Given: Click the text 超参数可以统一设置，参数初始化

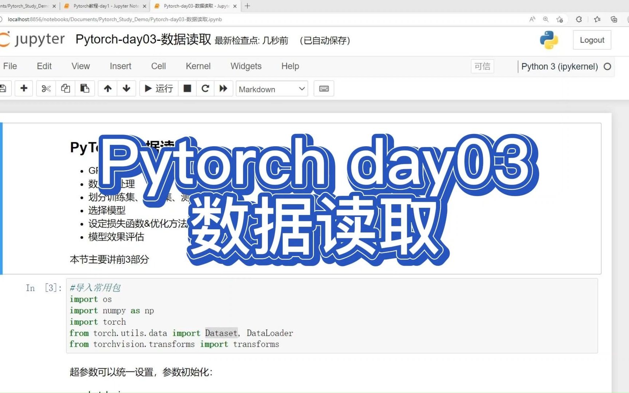Looking at the screenshot, I should tap(141, 372).
